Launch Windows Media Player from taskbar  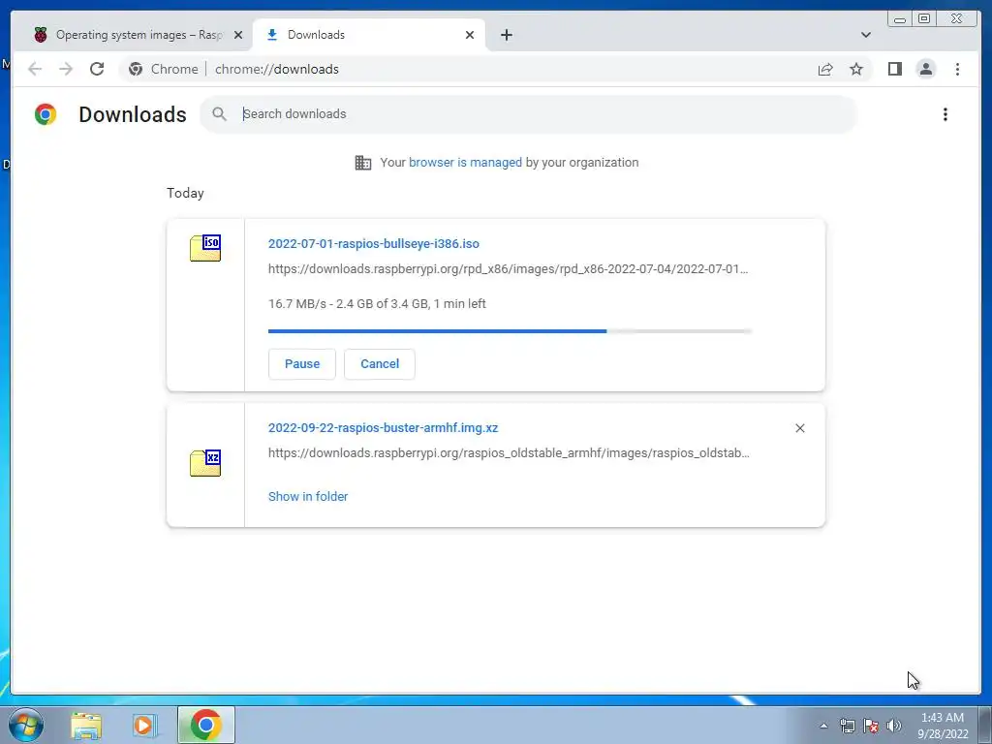coord(144,726)
